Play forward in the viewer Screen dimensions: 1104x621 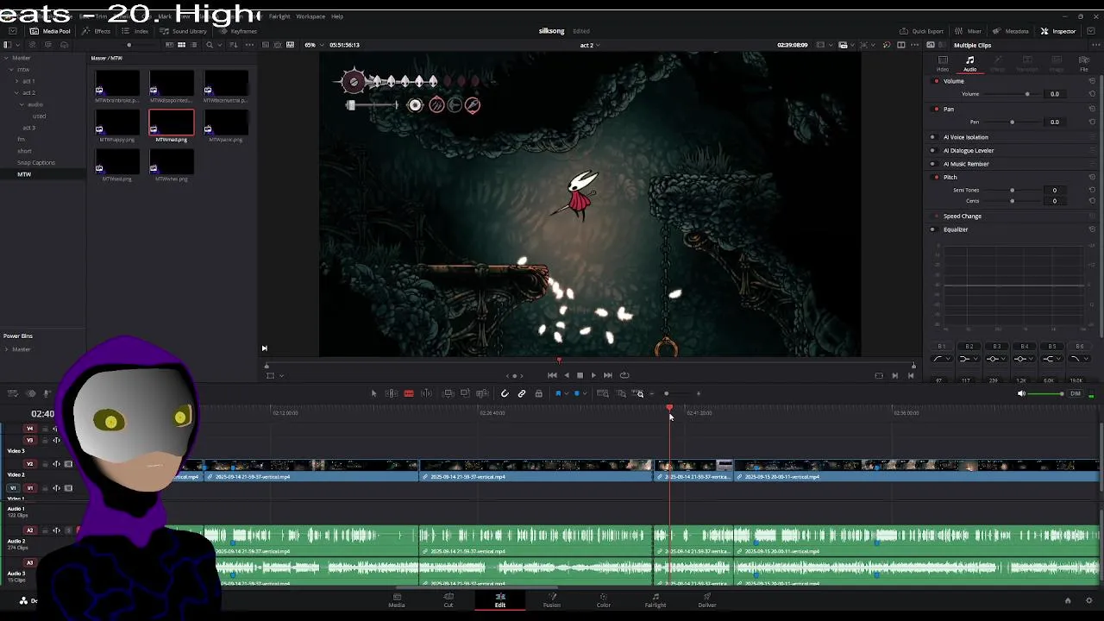[x=593, y=375]
